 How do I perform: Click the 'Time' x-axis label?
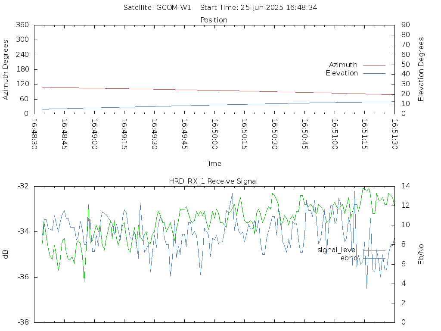pos(213,163)
